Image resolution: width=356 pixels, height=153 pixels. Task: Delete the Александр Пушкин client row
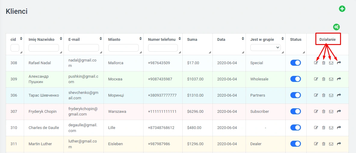click(x=323, y=79)
